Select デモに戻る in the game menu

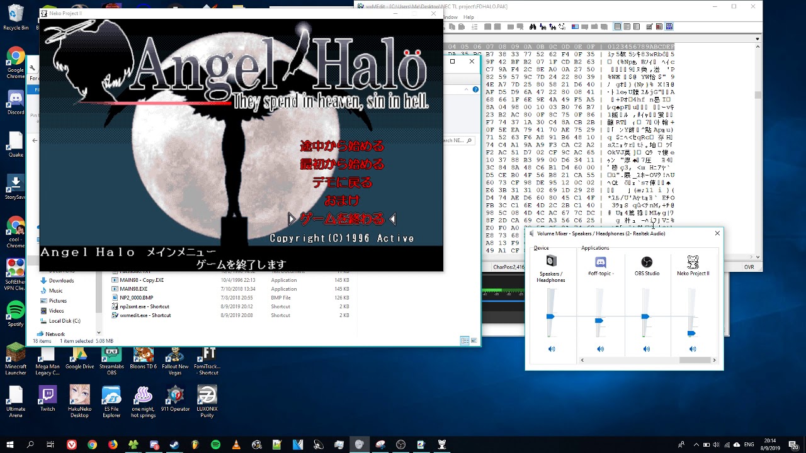click(342, 182)
